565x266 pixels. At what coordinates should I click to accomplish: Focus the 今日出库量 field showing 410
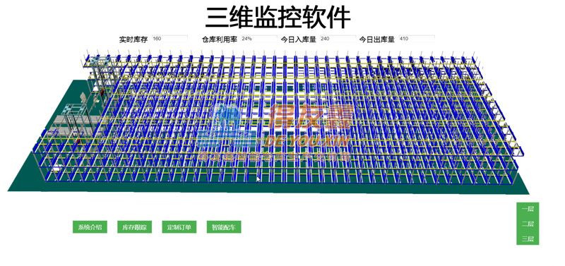click(417, 39)
